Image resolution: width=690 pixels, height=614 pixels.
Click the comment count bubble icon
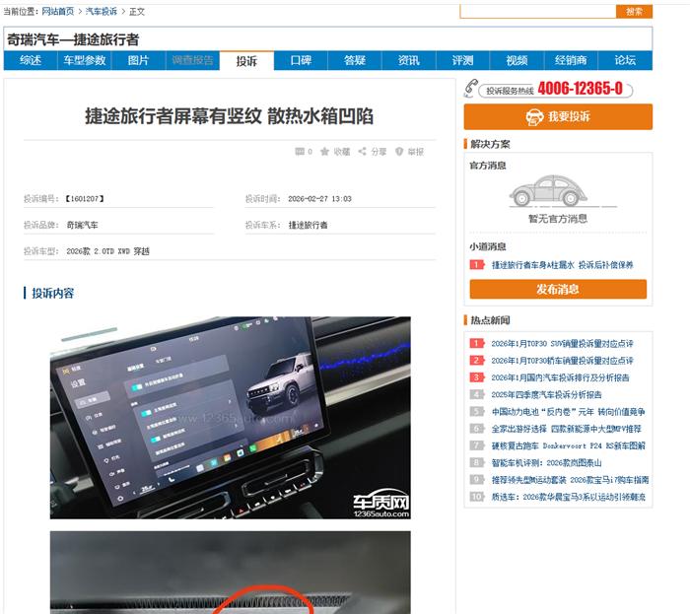pos(300,152)
